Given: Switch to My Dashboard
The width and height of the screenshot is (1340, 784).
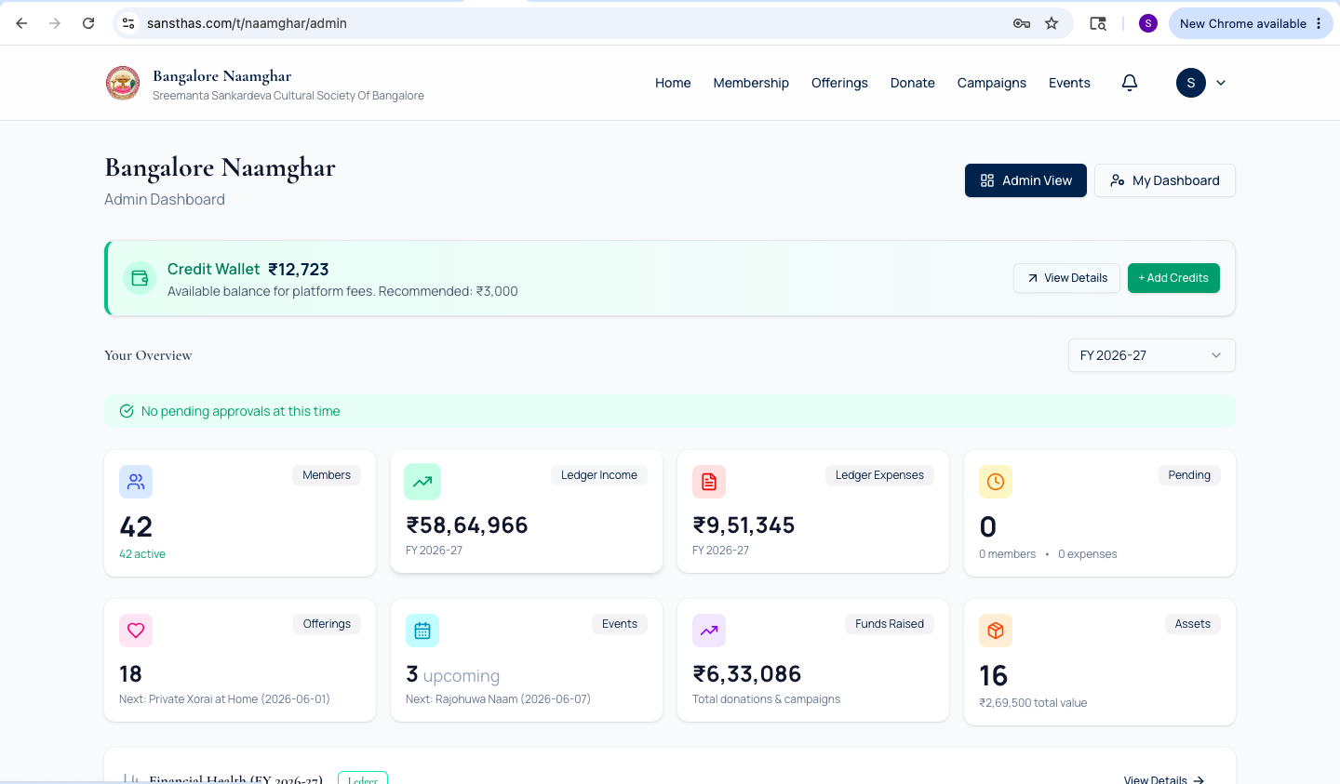Looking at the screenshot, I should 1165,180.
